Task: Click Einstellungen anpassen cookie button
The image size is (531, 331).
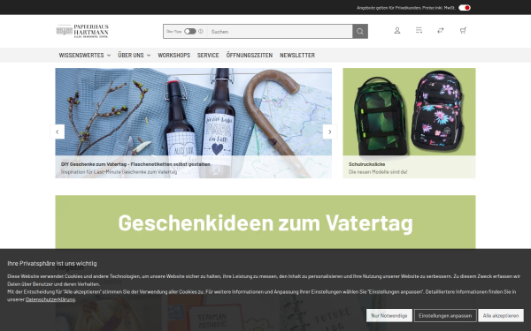Action: click(445, 315)
